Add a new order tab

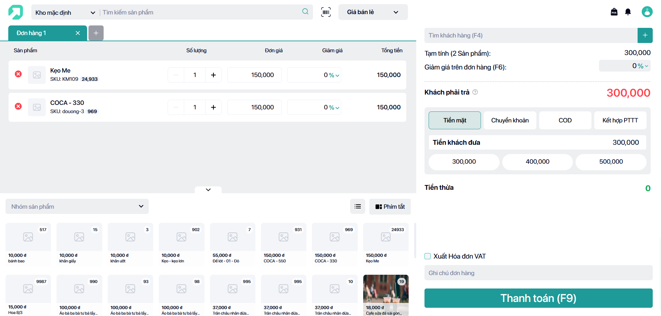(x=96, y=33)
